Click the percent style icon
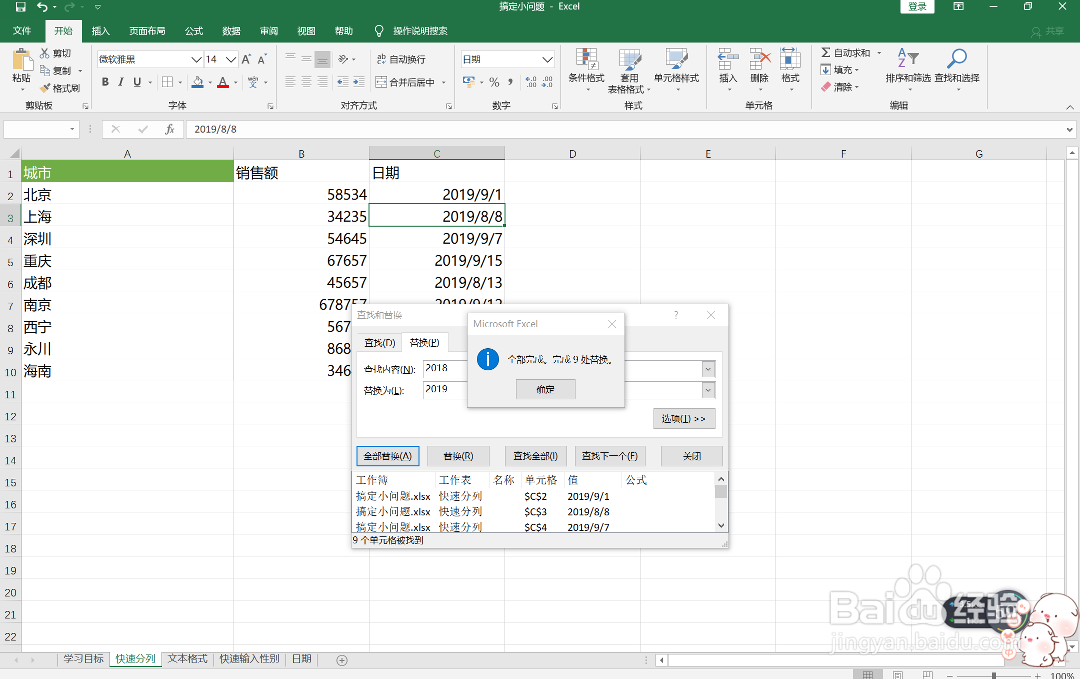The image size is (1080, 679). point(494,82)
